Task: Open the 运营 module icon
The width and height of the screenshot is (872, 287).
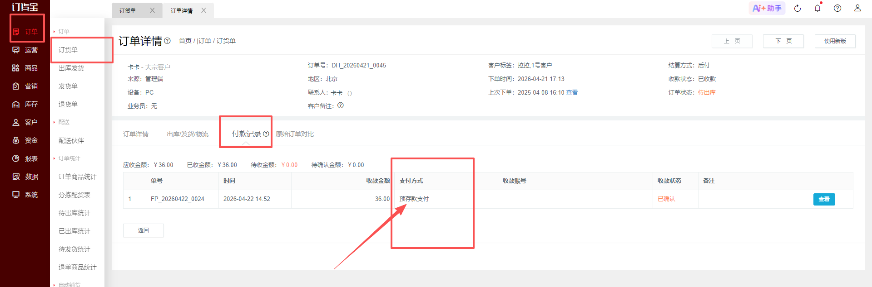Action: [16, 50]
